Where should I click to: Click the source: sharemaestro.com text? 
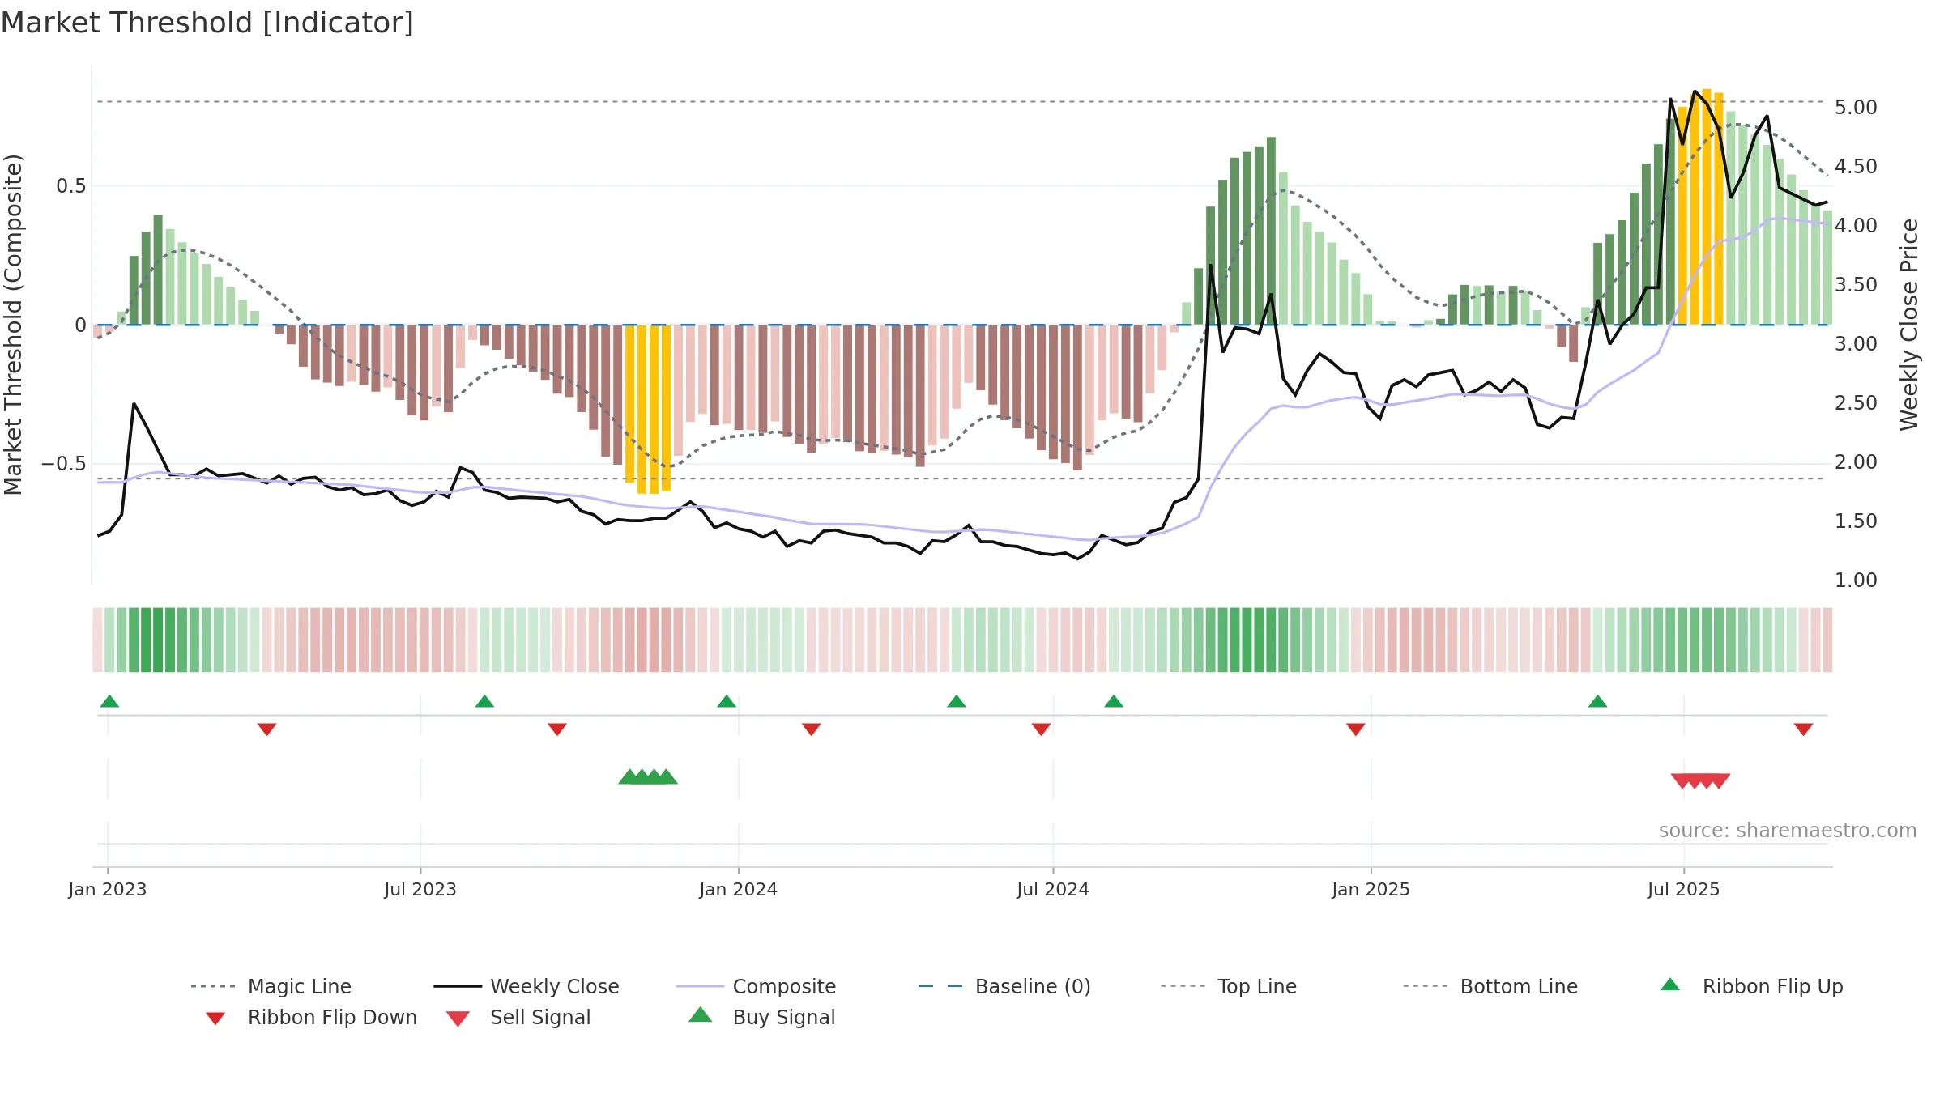[1788, 831]
